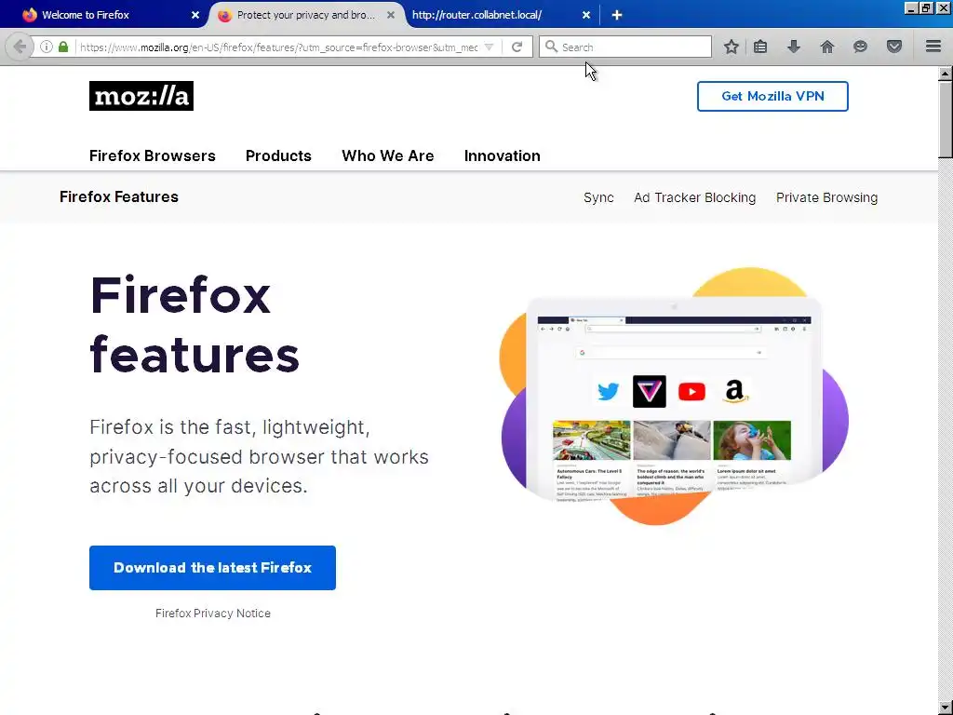Image resolution: width=953 pixels, height=715 pixels.
Task: Click the black triangle-logo tile in illustration
Action: [649, 392]
